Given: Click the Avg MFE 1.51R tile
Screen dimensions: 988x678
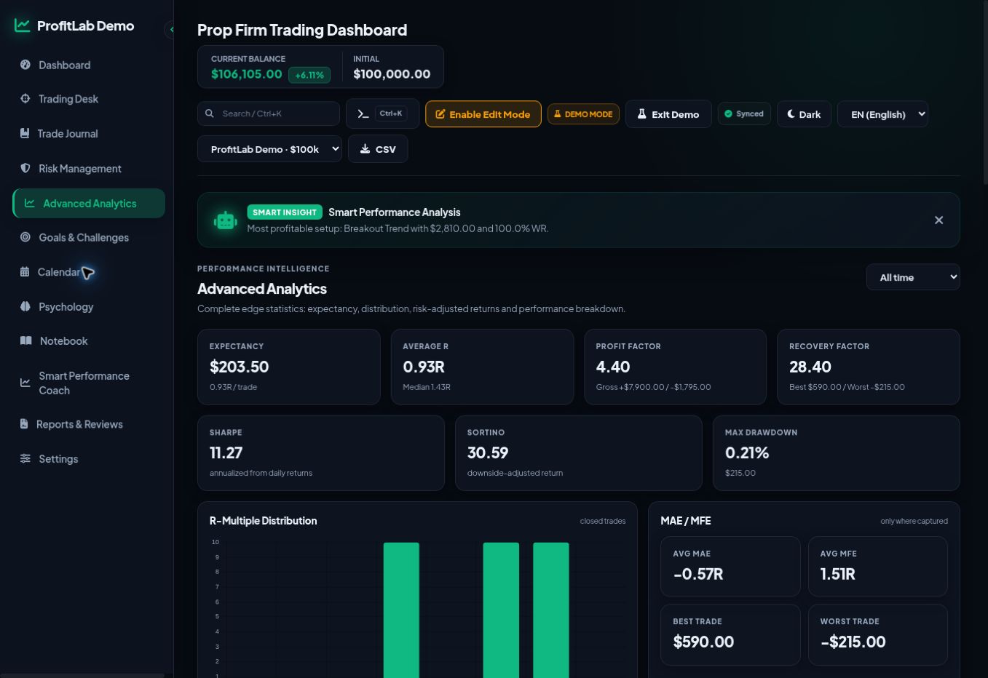Looking at the screenshot, I should 878,567.
